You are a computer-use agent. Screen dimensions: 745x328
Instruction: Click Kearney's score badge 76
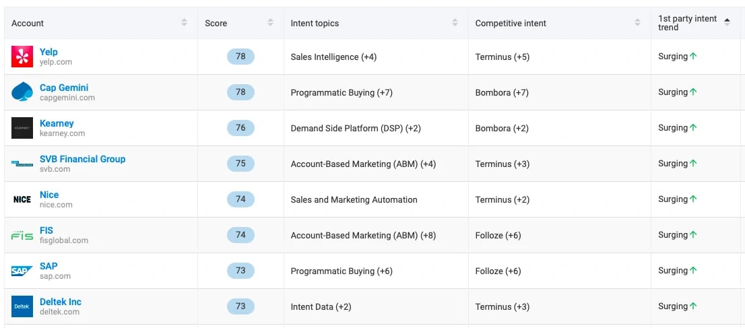point(240,128)
